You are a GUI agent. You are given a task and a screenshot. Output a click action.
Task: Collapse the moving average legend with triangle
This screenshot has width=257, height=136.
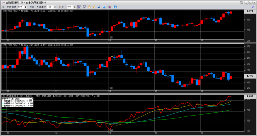(x=31, y=99)
